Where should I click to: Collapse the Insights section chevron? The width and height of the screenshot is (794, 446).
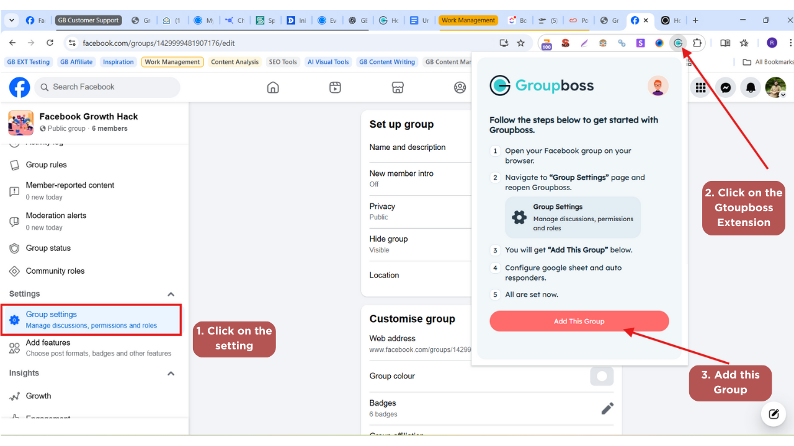(x=171, y=374)
